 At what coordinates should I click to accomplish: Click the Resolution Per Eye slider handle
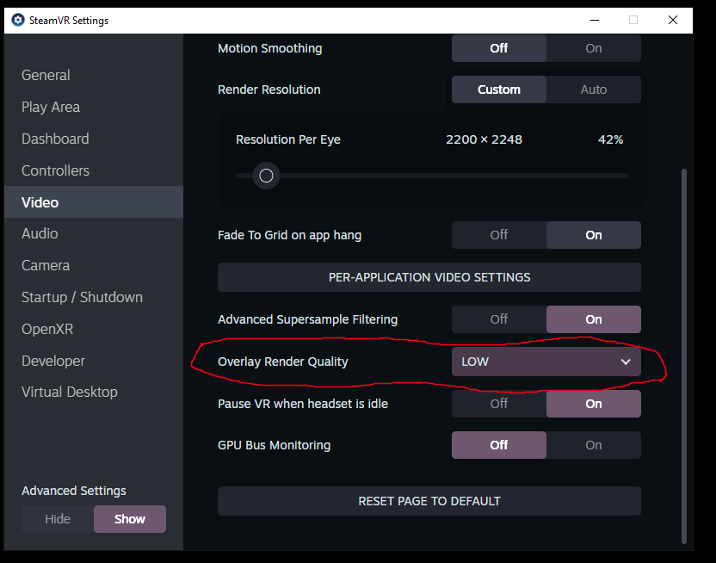(x=266, y=176)
